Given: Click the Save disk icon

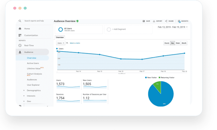Looking at the screenshot, I should [144, 21].
